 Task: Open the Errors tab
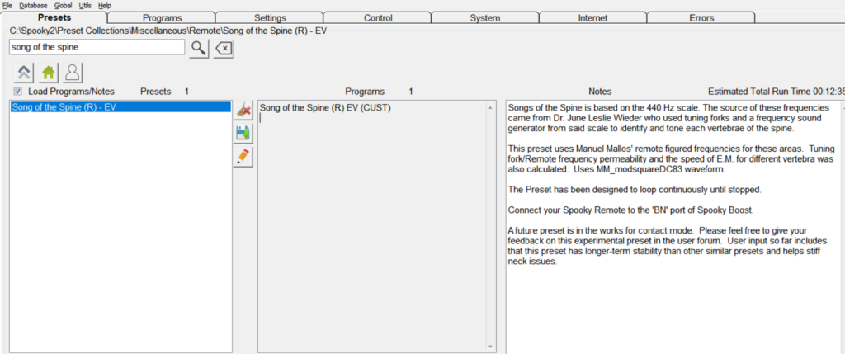point(701,17)
